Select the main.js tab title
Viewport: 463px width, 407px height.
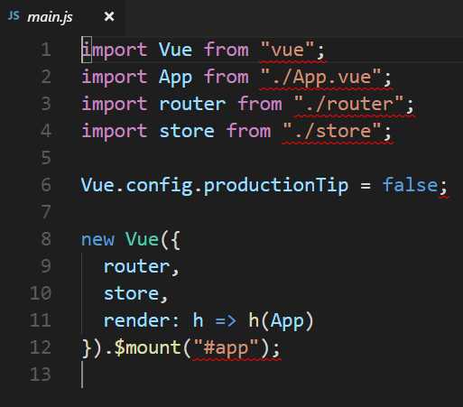pos(50,17)
